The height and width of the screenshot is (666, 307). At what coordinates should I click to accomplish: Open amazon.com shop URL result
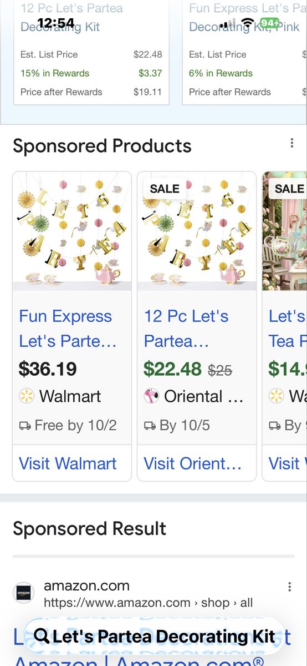point(148,602)
